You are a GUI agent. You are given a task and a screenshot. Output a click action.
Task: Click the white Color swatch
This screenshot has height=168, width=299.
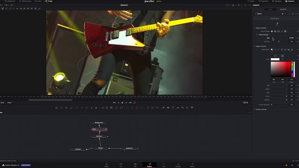coord(275,59)
